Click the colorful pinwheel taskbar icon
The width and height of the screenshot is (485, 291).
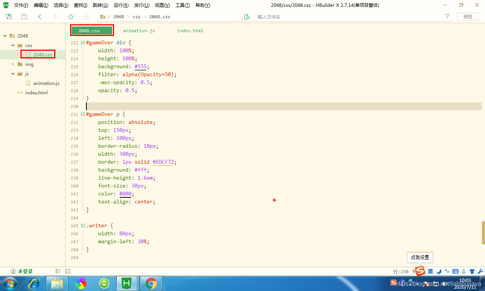(81, 283)
